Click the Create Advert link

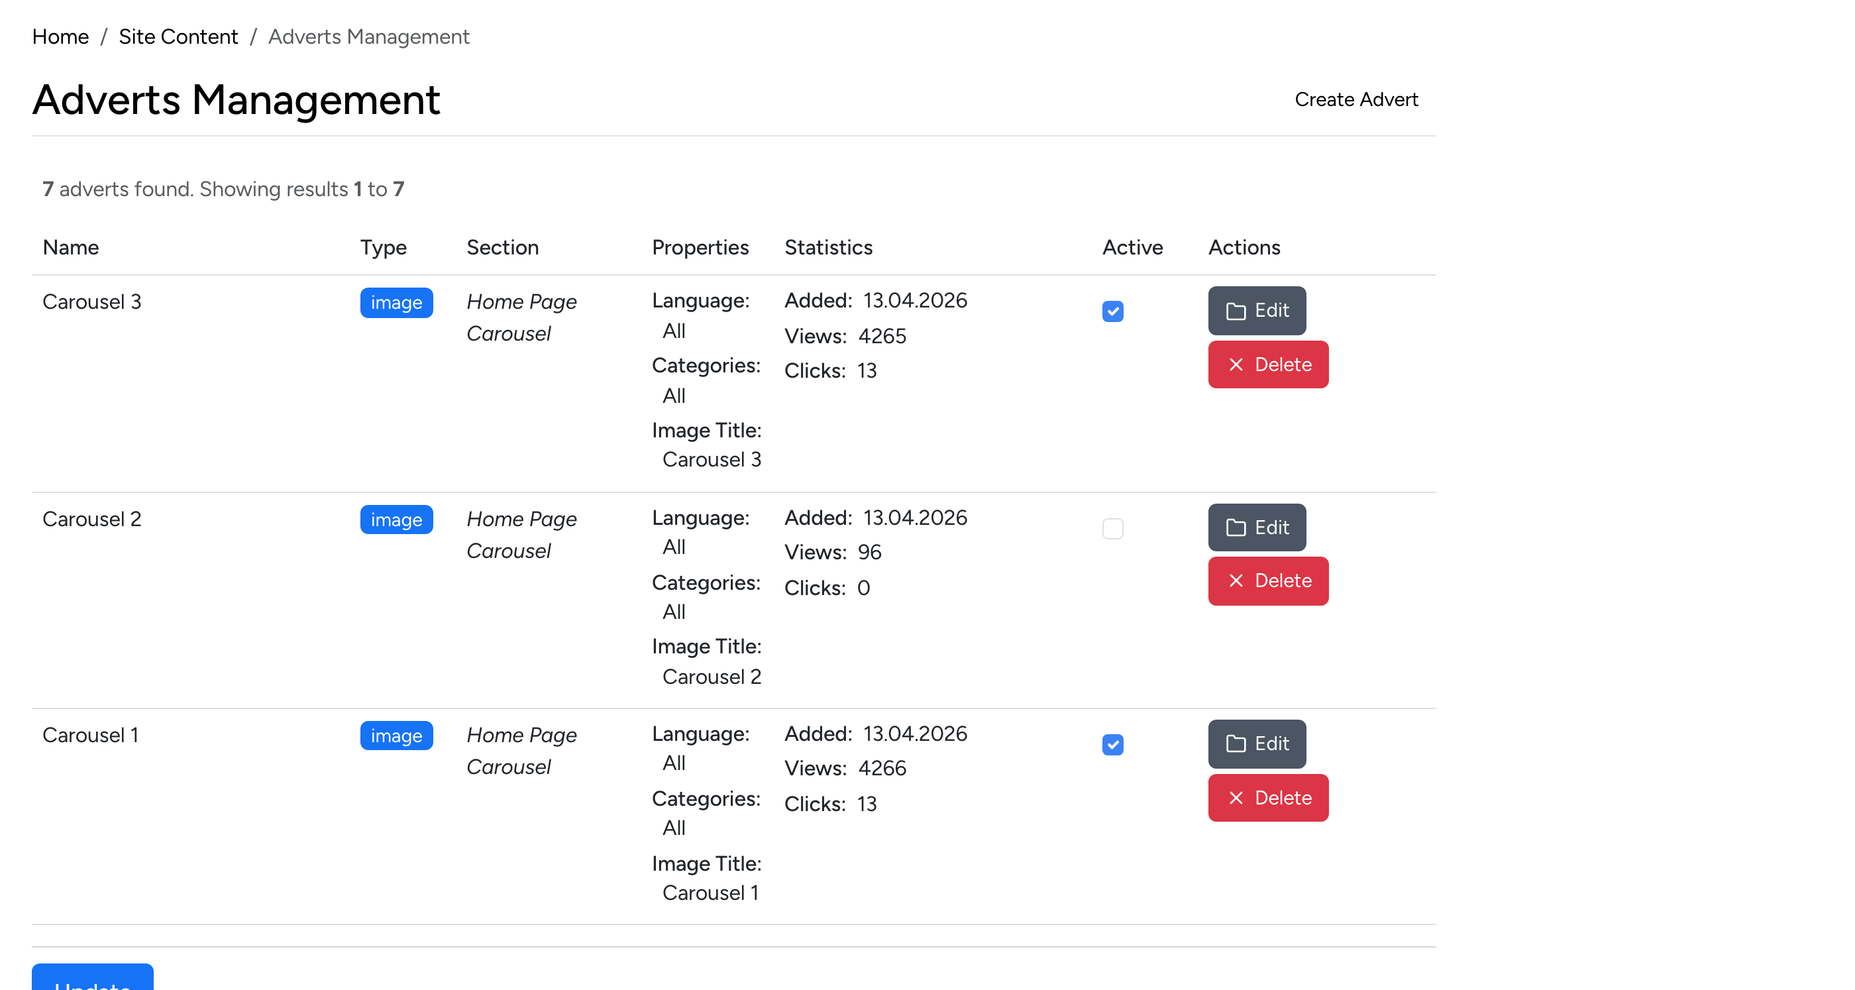click(1356, 99)
